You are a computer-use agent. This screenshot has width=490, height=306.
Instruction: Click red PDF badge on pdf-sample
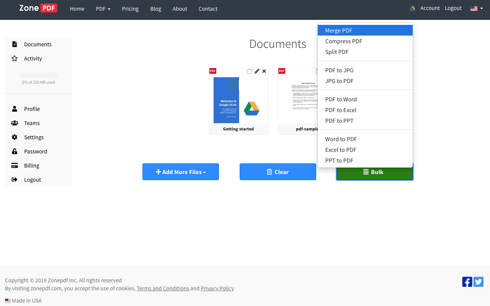pos(282,71)
